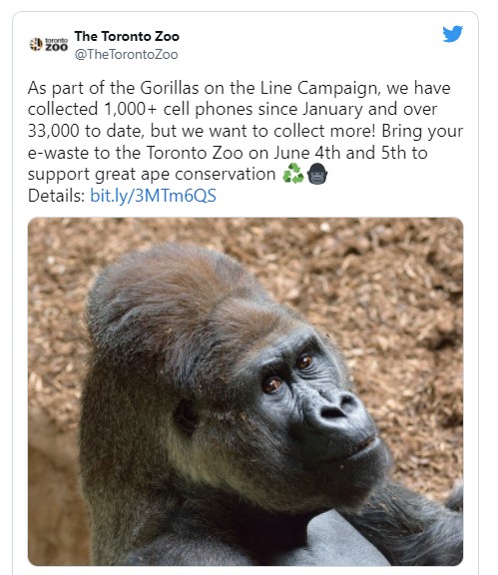Click the Twitter bird logo
Screen dimensions: 498x575
click(x=452, y=34)
